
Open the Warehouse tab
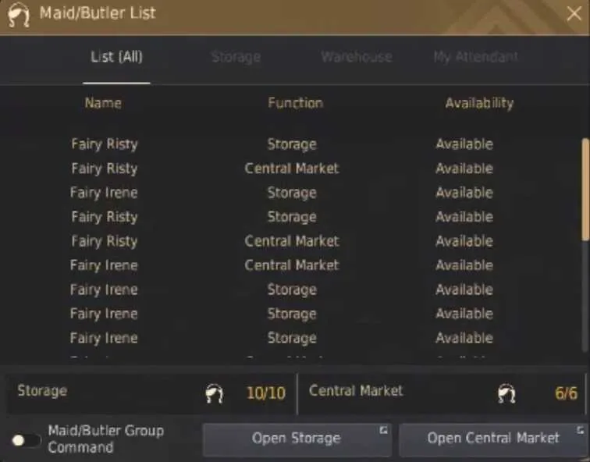pos(357,57)
